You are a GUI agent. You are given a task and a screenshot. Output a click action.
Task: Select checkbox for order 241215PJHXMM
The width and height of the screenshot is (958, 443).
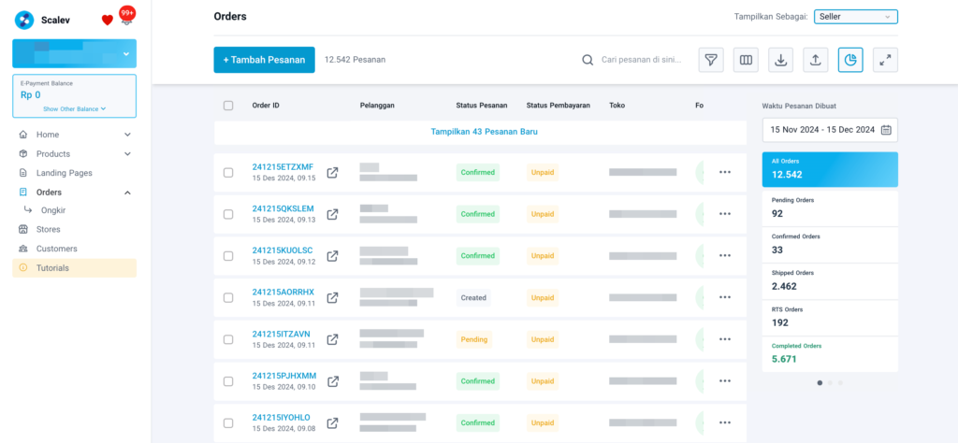[228, 381]
